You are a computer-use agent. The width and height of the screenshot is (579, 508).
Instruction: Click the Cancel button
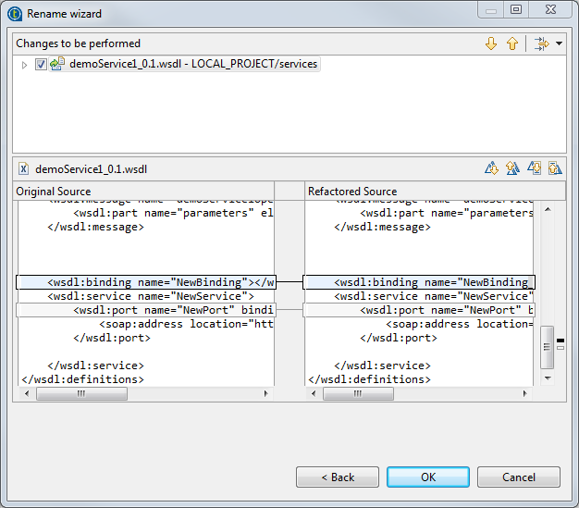tap(519, 477)
